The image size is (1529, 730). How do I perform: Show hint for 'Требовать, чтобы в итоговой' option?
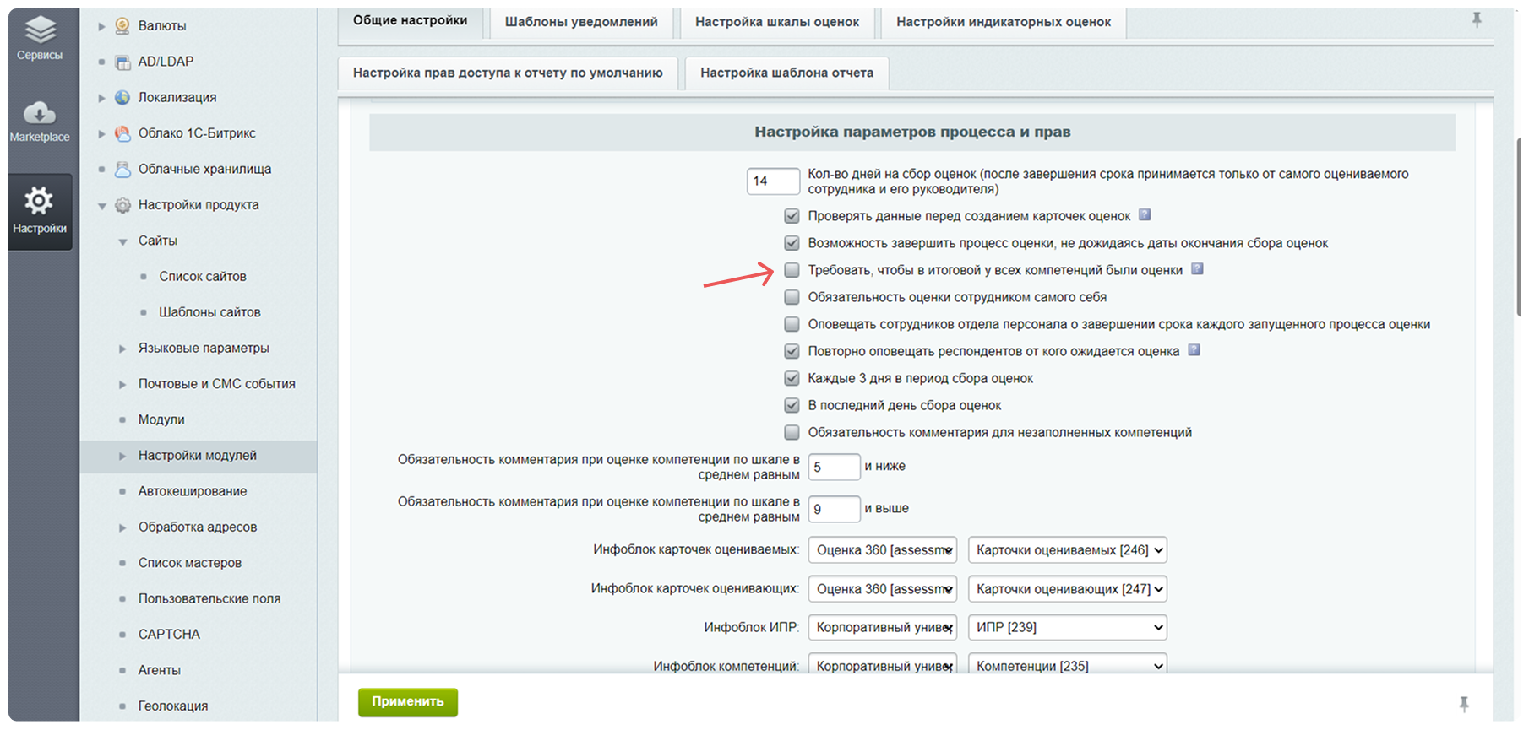(x=1197, y=268)
